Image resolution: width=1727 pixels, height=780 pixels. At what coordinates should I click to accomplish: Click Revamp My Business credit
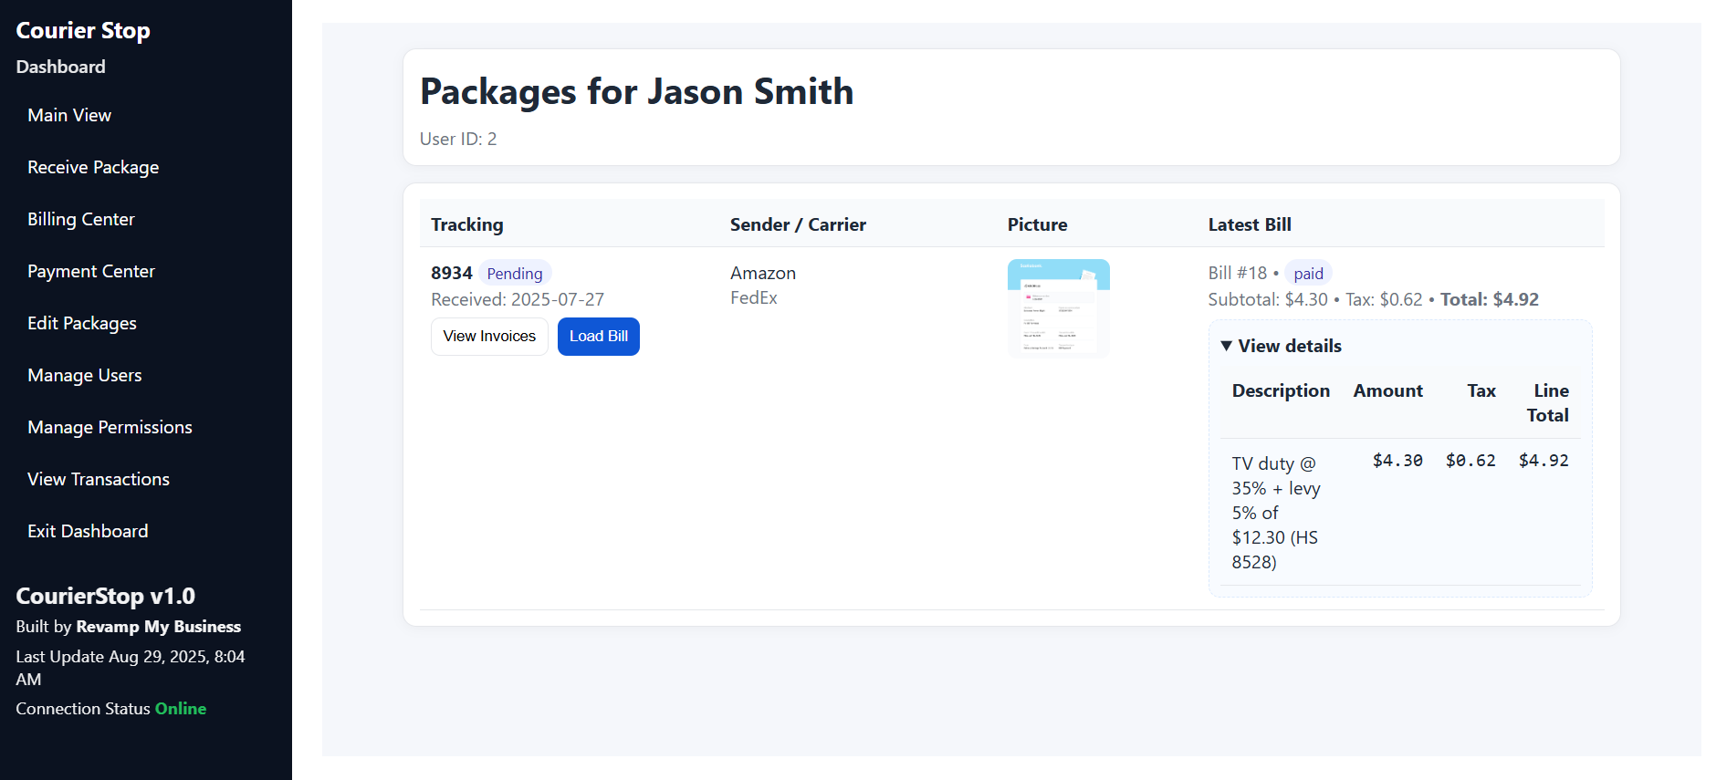pos(159,627)
